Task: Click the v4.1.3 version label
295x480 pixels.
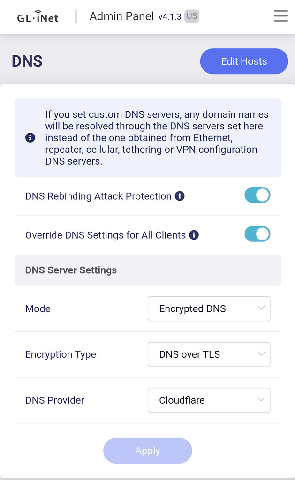Action: (x=170, y=17)
